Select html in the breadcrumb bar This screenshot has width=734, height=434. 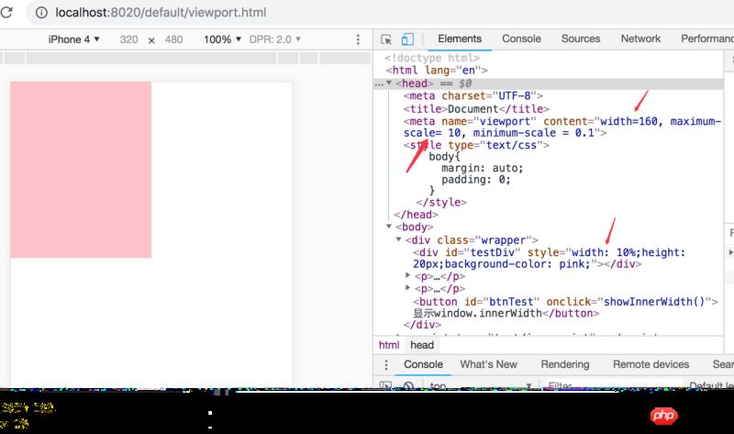388,345
